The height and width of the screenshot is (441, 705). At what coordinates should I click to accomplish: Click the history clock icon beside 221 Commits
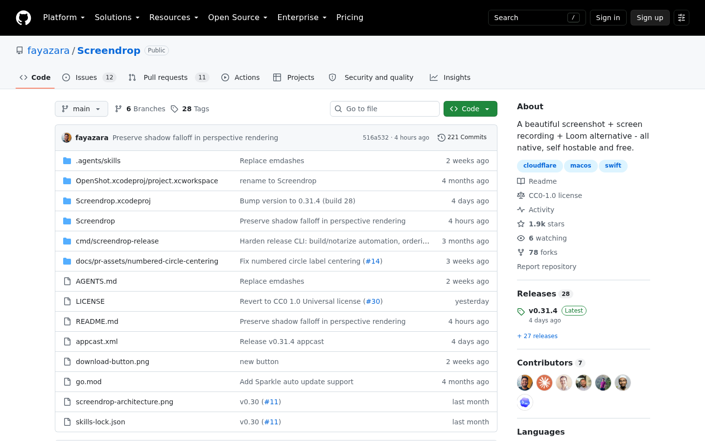coord(442,138)
